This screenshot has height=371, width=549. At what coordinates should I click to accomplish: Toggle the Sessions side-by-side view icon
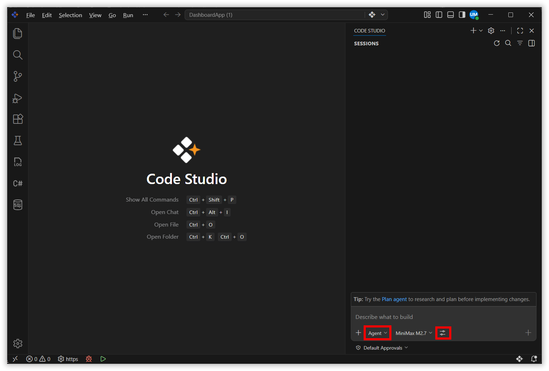pos(531,43)
